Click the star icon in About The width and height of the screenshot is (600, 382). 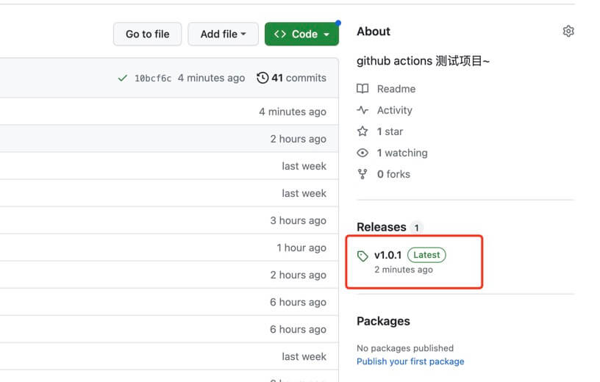pyautogui.click(x=362, y=131)
